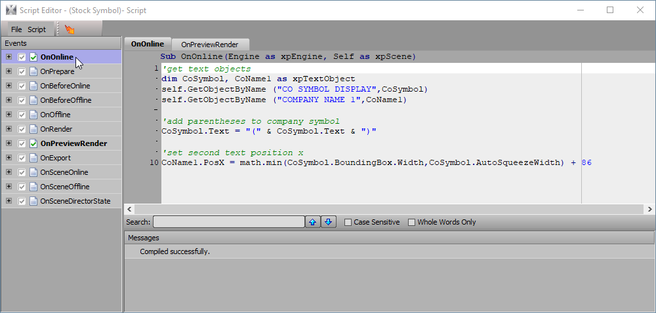
Task: Click the Messages panel header
Action: tap(389, 238)
